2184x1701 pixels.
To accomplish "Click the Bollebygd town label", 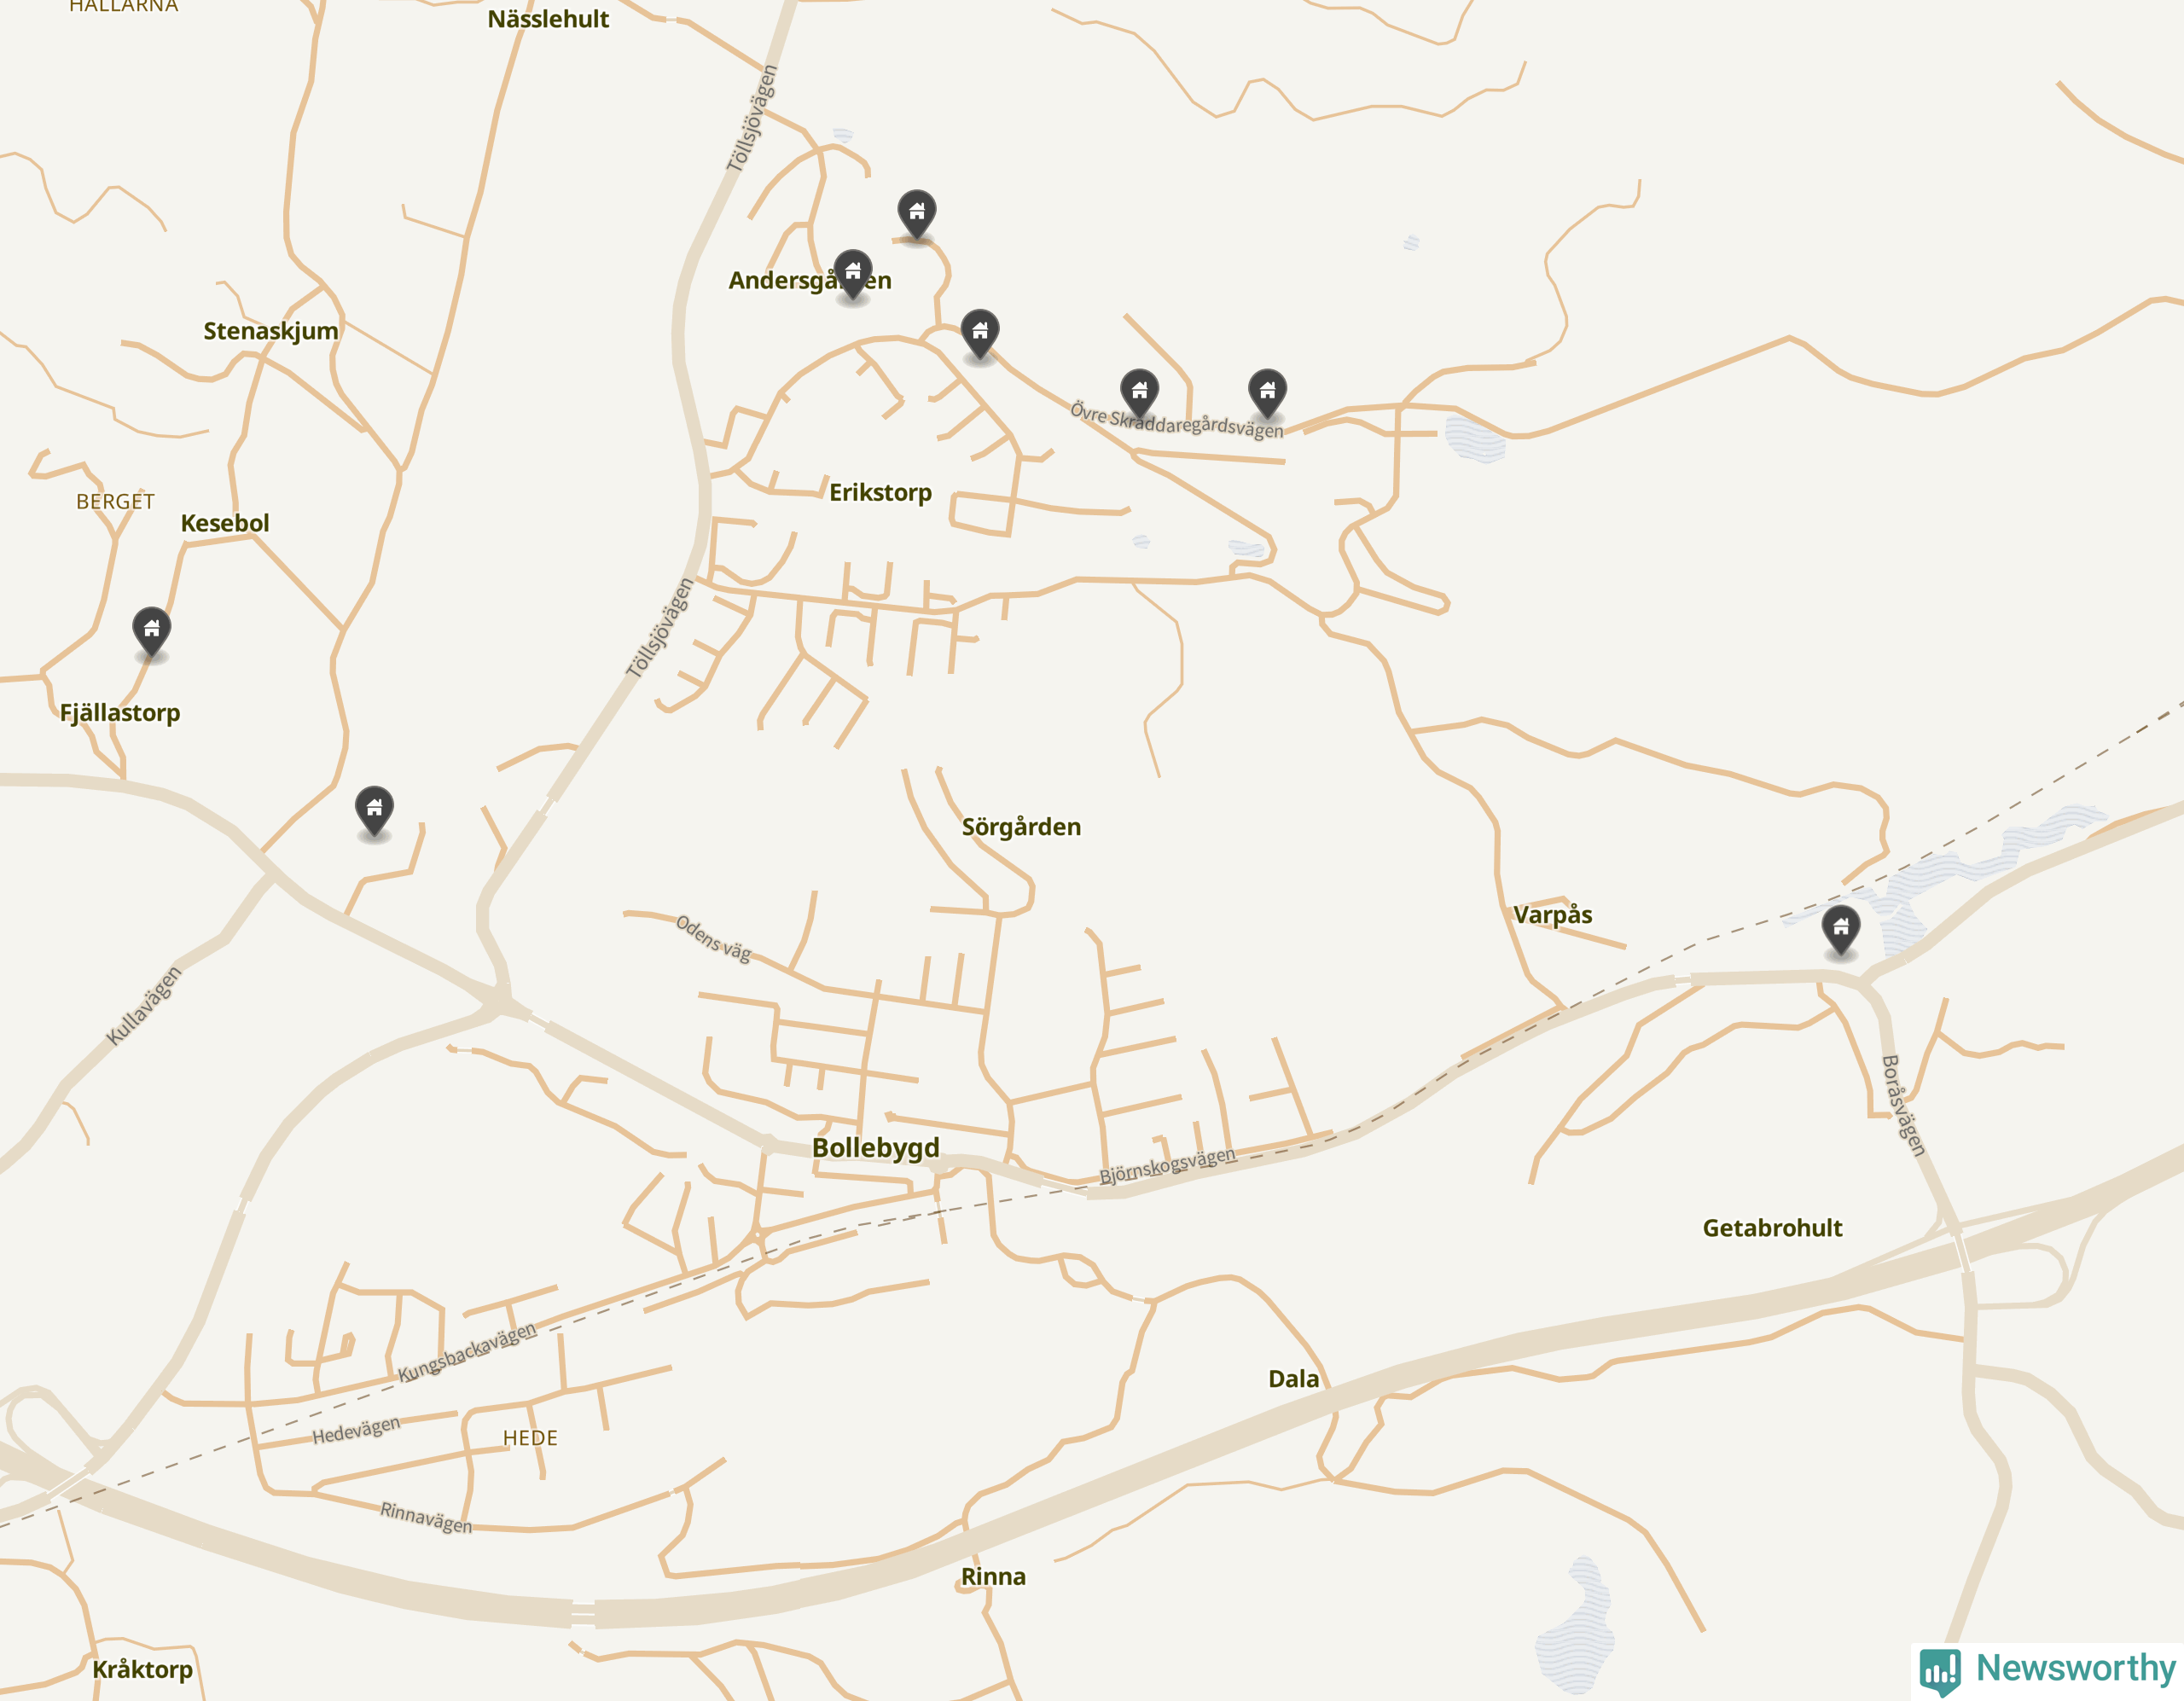I will 875,1147.
